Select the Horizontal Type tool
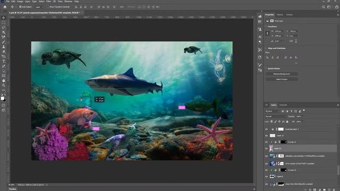 4,62
